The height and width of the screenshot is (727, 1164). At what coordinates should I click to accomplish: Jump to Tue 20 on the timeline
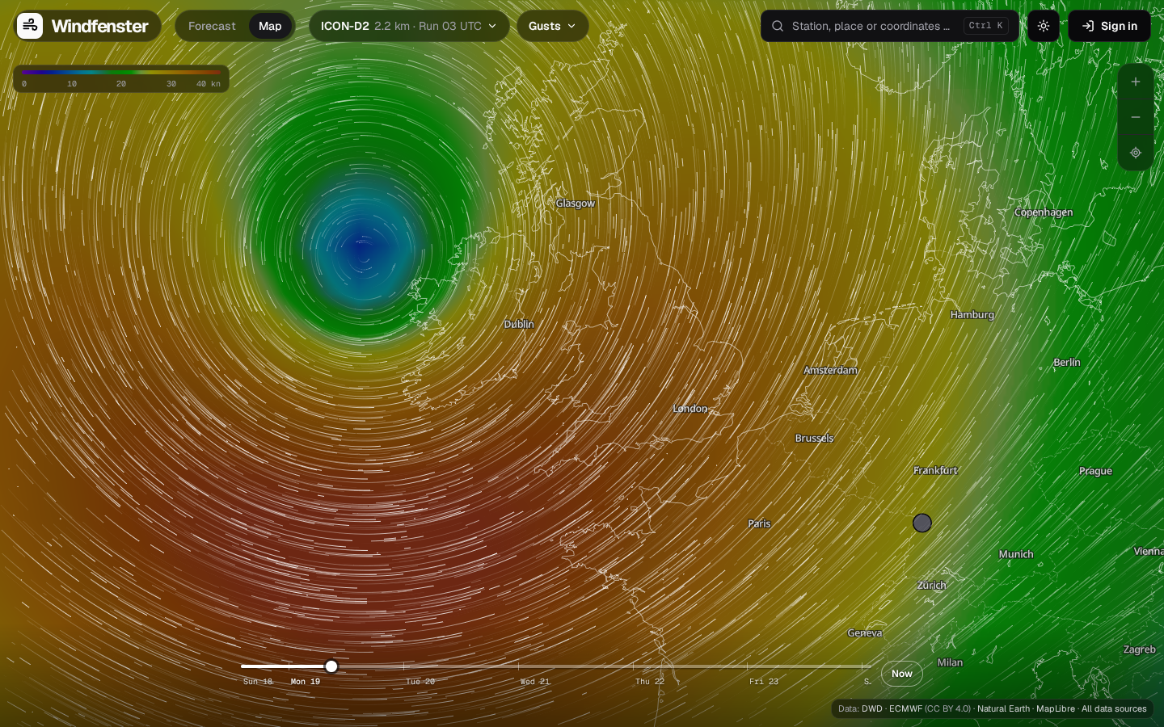pyautogui.click(x=420, y=682)
